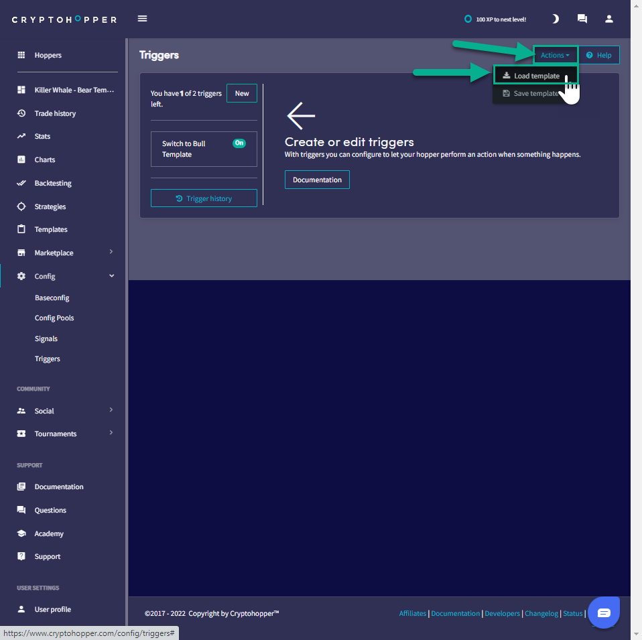The height and width of the screenshot is (640, 642).
Task: Toggle dark mode moon icon
Action: point(555,19)
